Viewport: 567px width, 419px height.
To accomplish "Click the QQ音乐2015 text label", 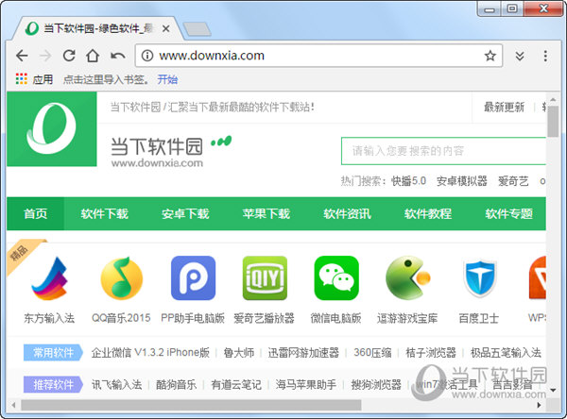I will point(121,318).
